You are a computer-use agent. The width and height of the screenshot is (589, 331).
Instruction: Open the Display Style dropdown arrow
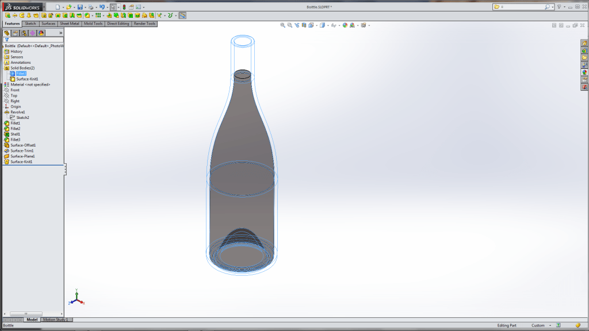[x=328, y=25]
